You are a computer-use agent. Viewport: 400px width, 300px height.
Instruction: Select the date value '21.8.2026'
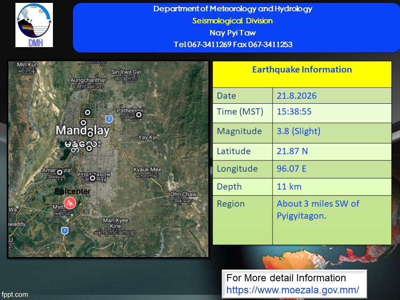pos(297,96)
